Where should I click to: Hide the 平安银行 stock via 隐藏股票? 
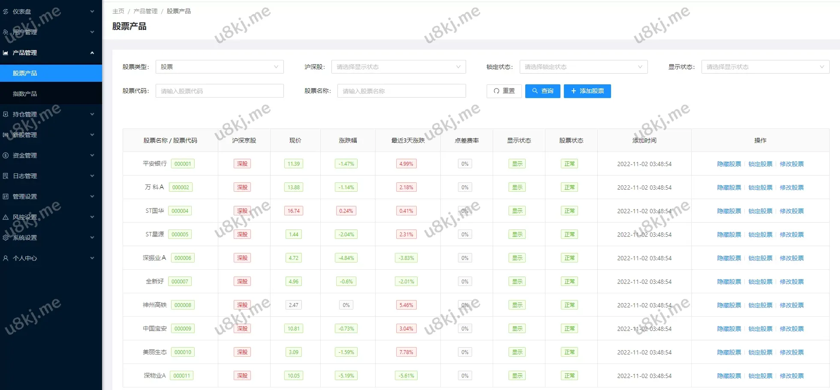click(x=729, y=164)
